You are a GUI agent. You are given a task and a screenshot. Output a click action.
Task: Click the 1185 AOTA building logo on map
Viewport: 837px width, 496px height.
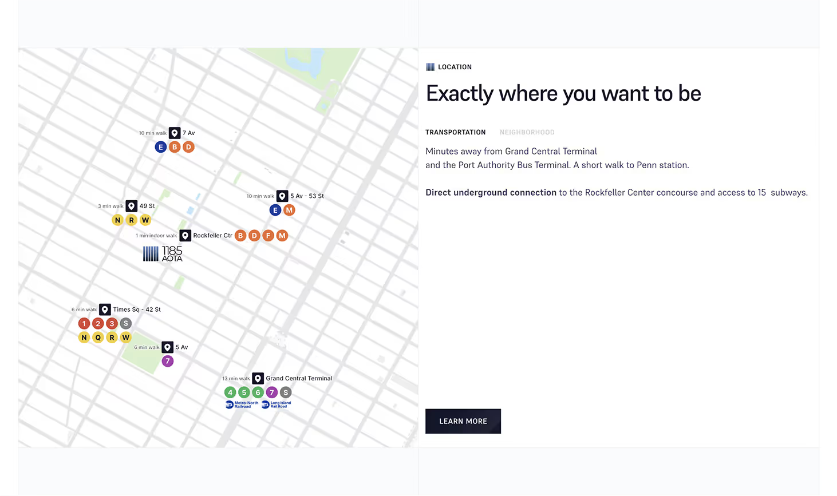(x=163, y=254)
